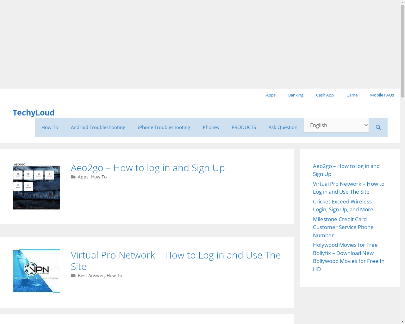This screenshot has width=405, height=324.
Task: Open sidebar link Cricket Exceed Wireless
Action: click(344, 205)
